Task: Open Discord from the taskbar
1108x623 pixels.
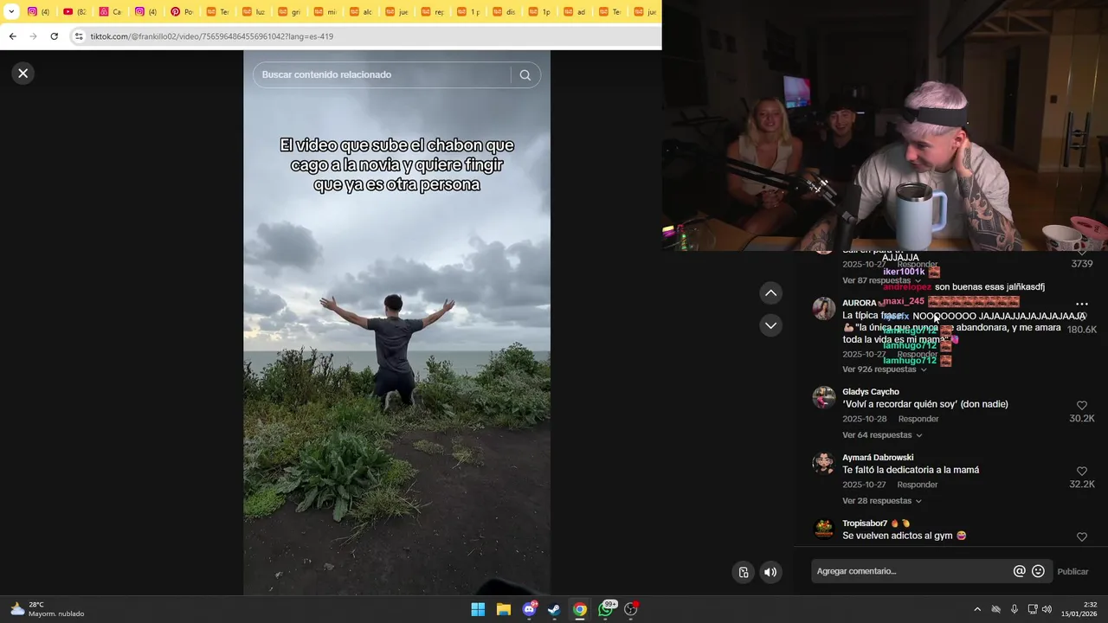Action: [529, 609]
